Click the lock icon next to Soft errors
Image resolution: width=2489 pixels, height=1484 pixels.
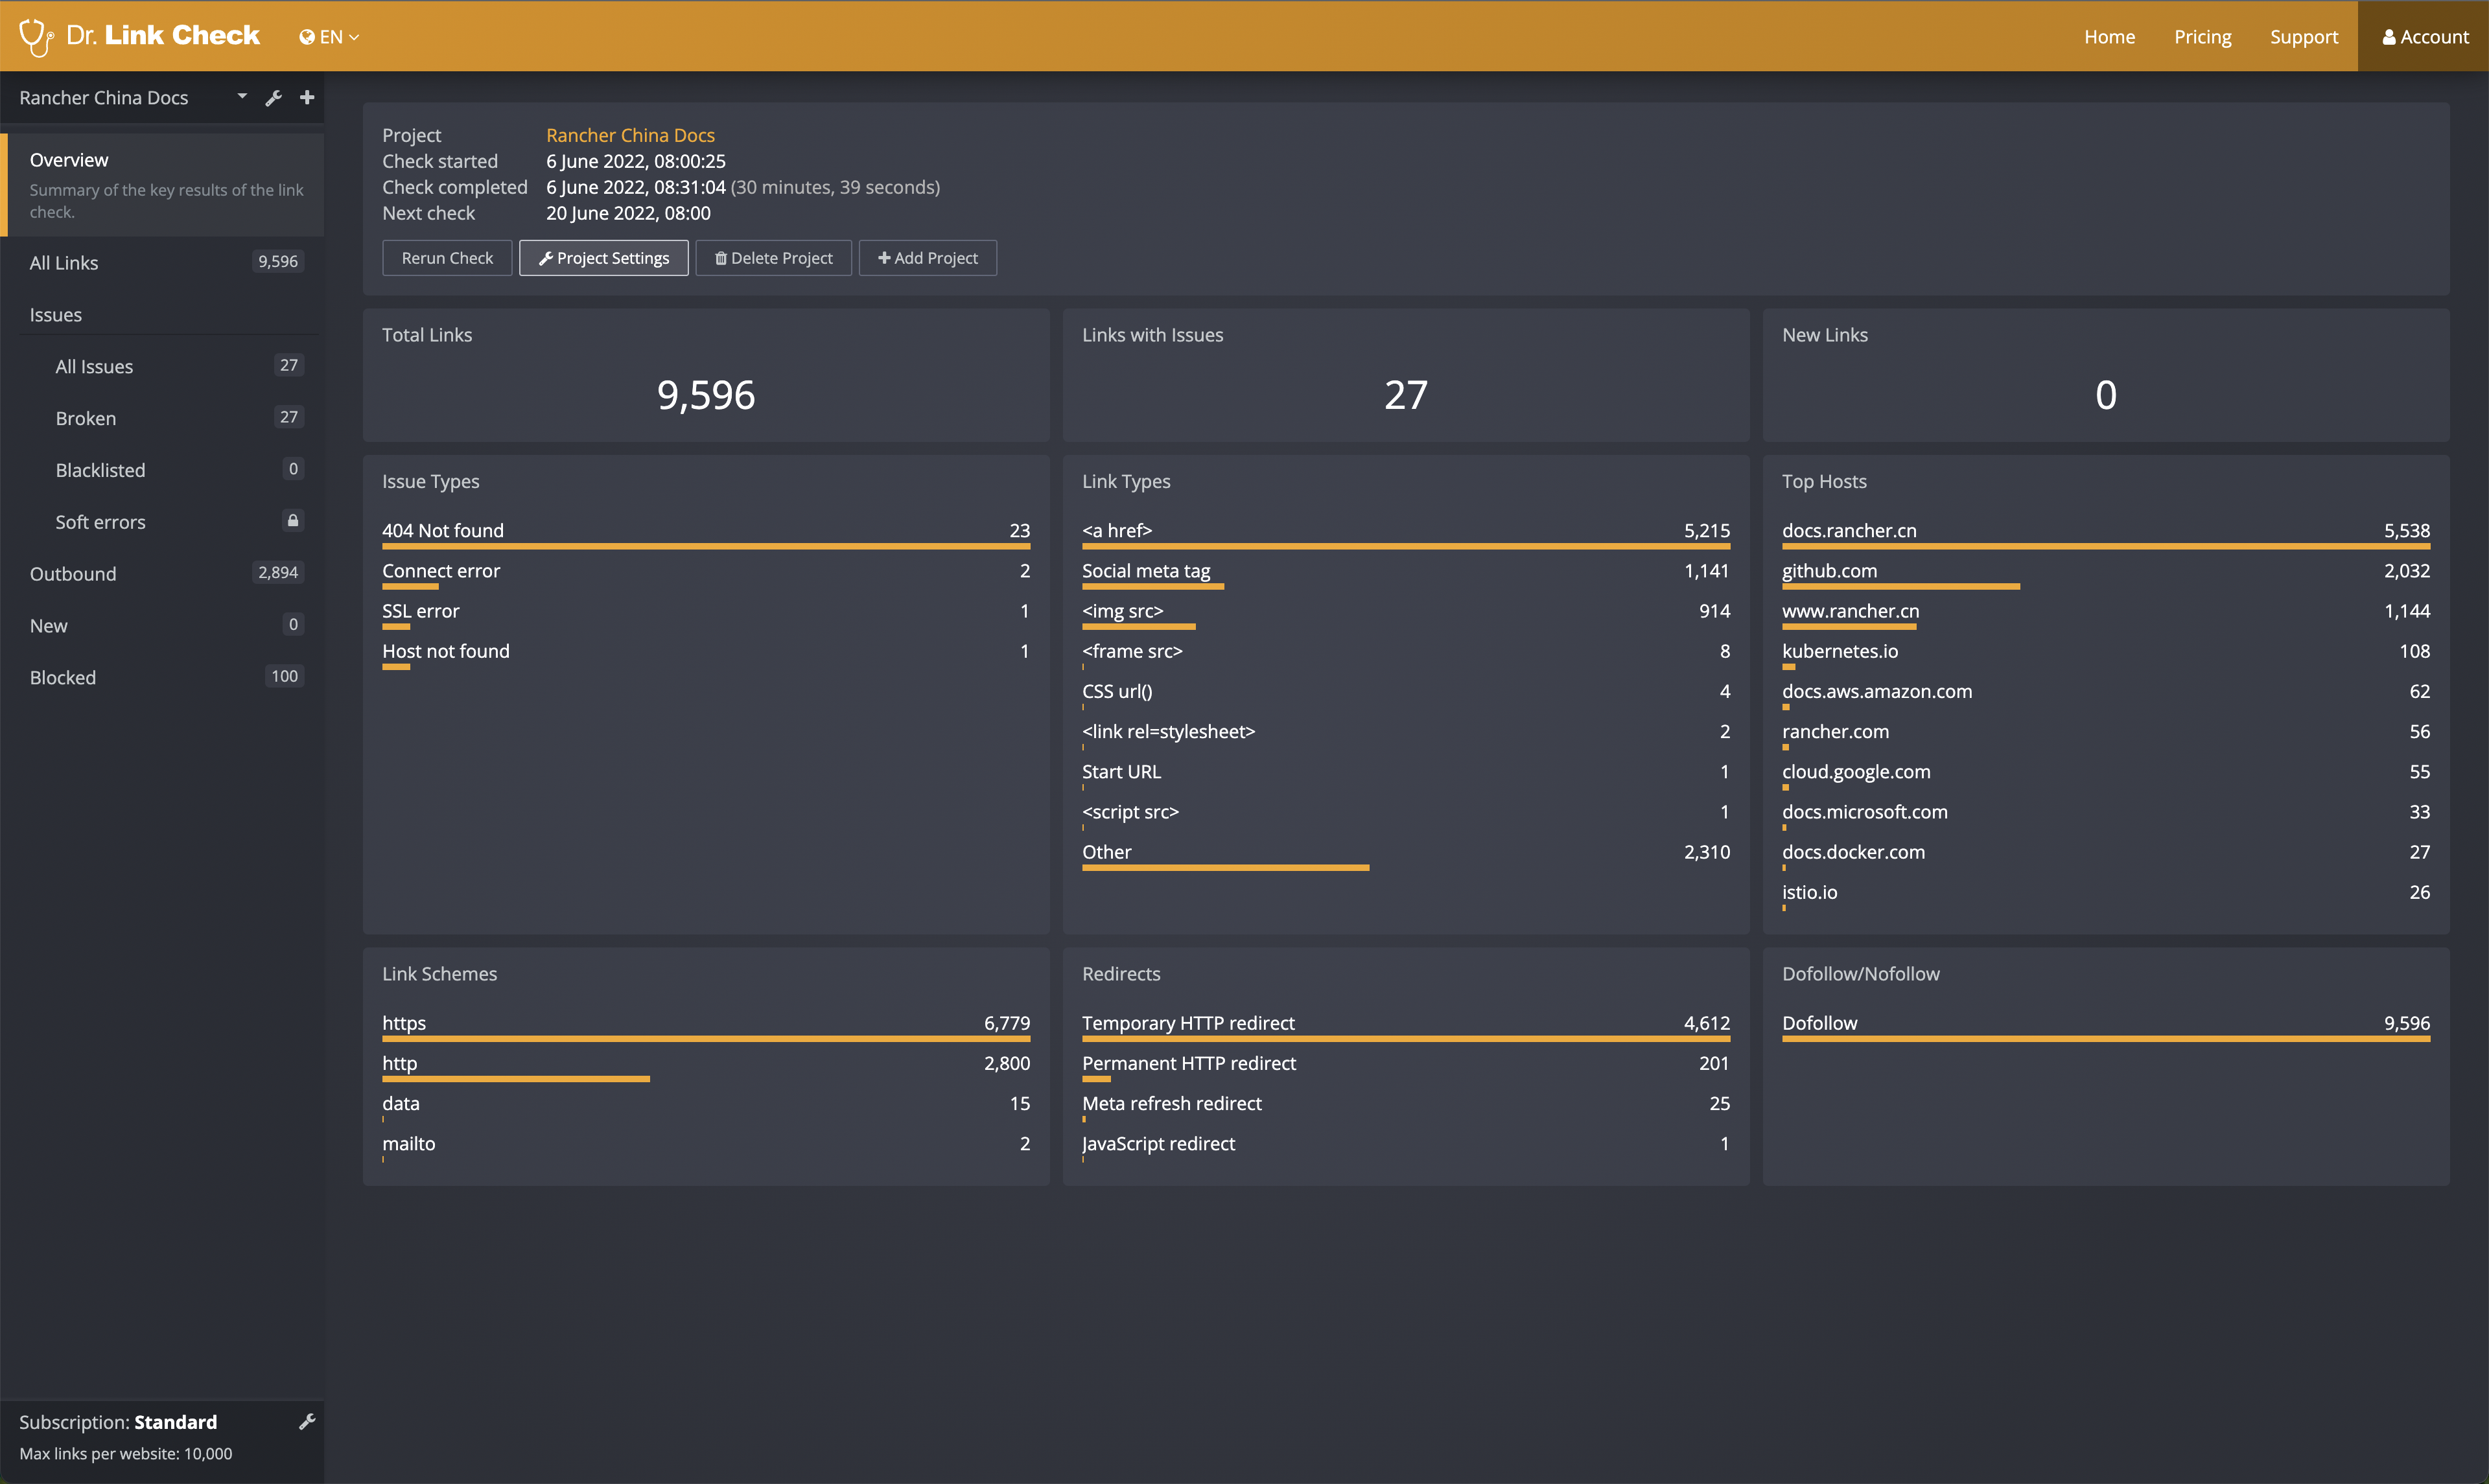click(x=293, y=520)
